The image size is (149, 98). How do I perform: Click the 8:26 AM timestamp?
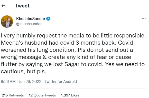[8, 82]
